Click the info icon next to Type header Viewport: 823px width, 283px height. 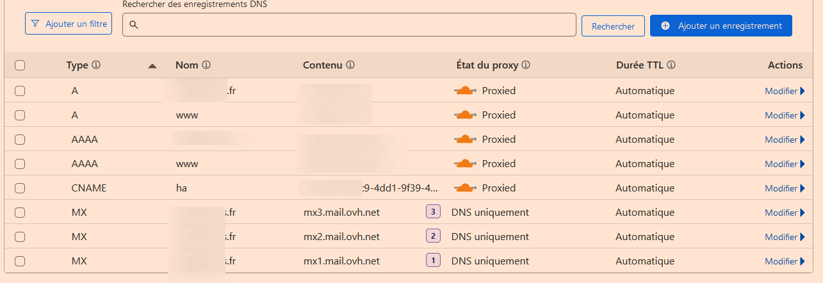click(x=97, y=65)
